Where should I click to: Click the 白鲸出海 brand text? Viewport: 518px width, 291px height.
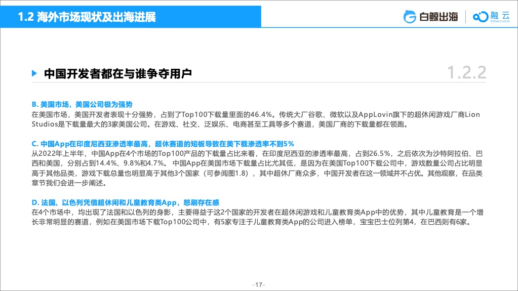click(439, 17)
